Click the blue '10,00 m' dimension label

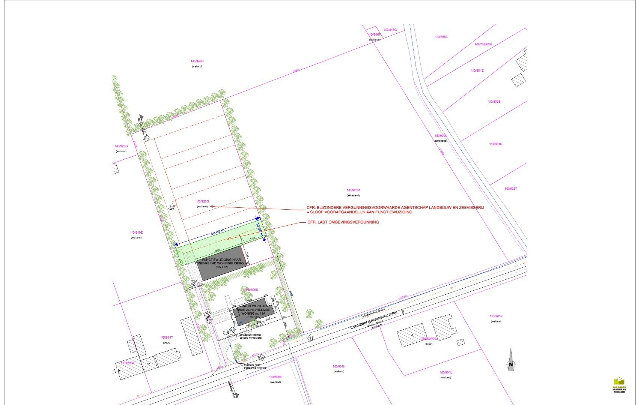[260, 229]
